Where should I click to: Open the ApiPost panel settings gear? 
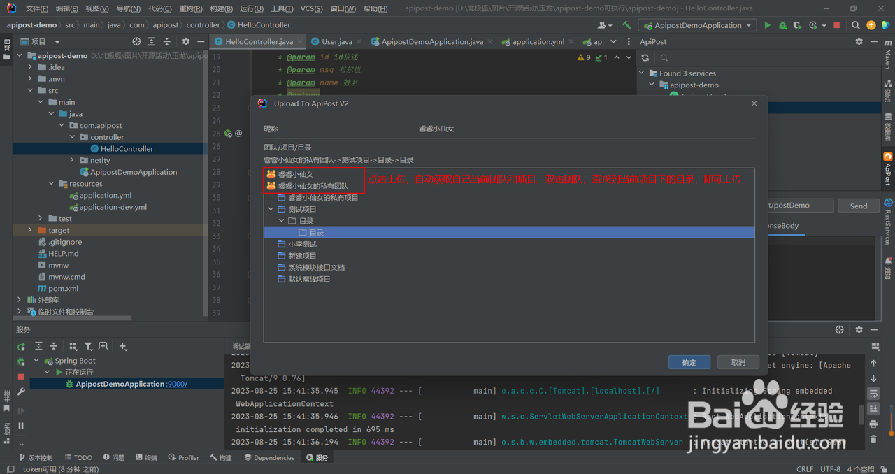pos(859,42)
